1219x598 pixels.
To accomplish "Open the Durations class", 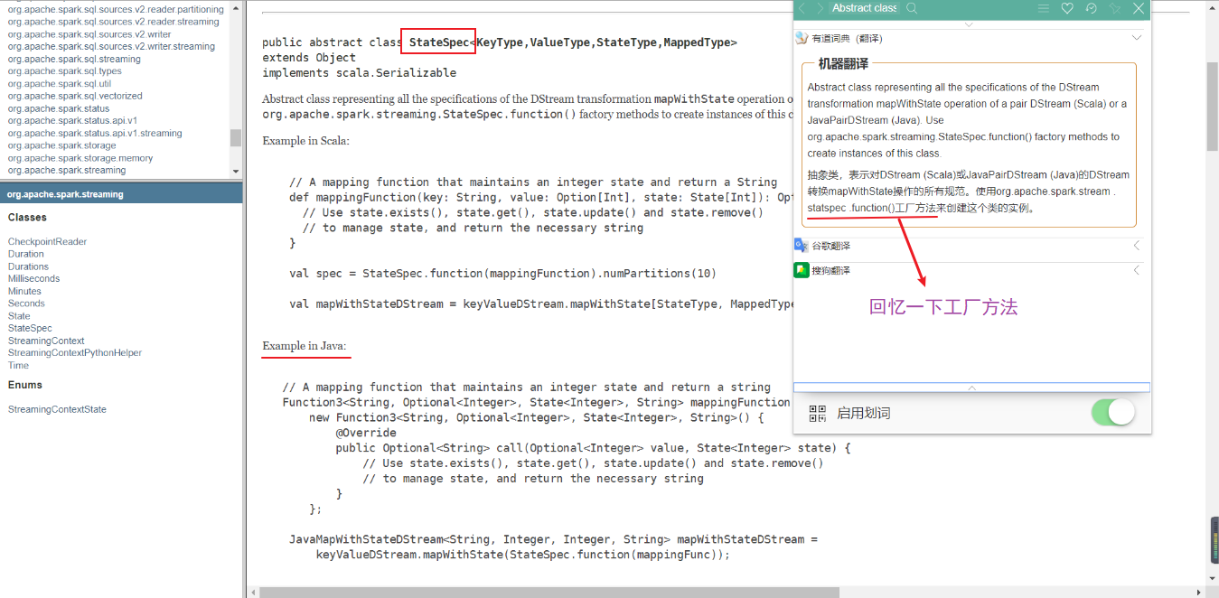I will pos(28,266).
